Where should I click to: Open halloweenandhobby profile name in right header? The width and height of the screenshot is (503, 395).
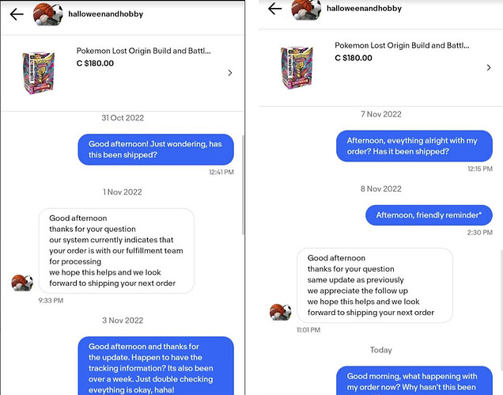[364, 9]
